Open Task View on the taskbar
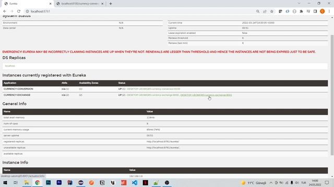Image resolution: width=334 pixels, height=187 pixels. tap(15, 182)
